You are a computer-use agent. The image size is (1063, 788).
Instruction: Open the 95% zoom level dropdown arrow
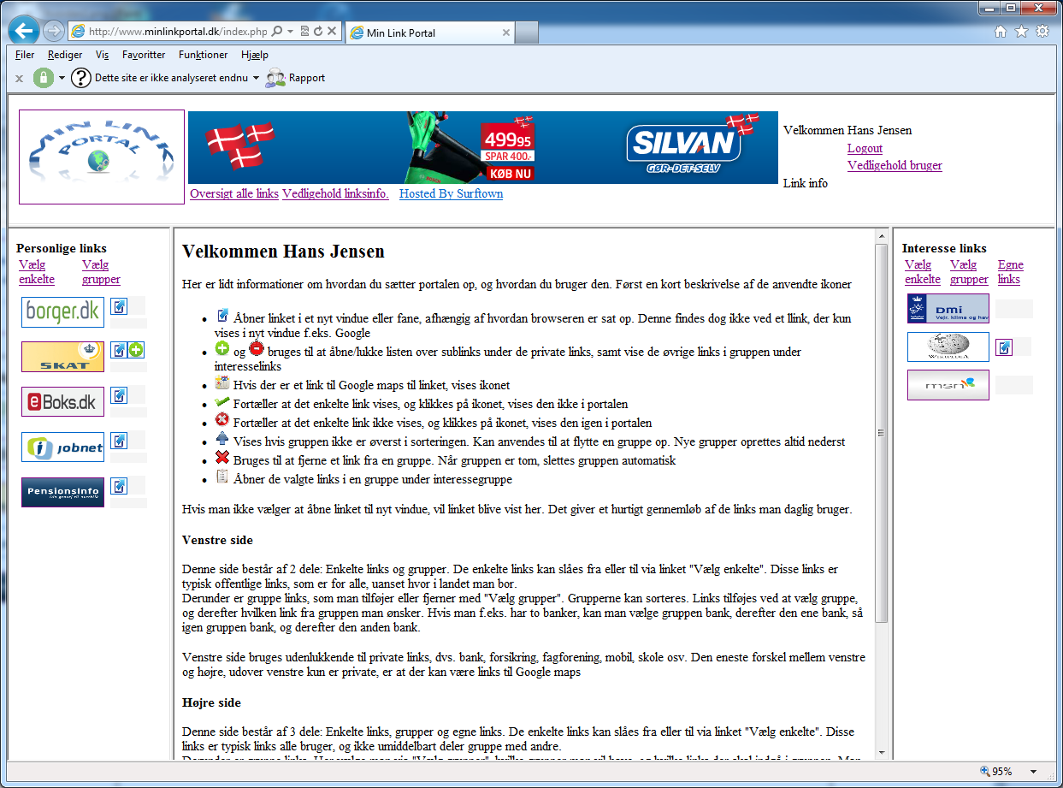pos(1033,772)
